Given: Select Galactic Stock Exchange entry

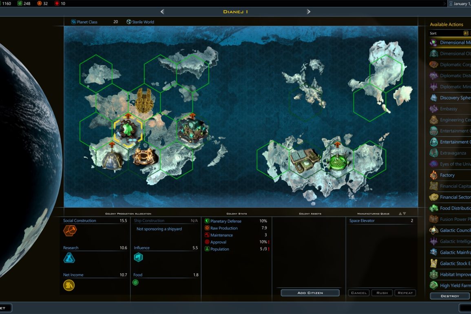Looking at the screenshot, I should coord(450,263).
